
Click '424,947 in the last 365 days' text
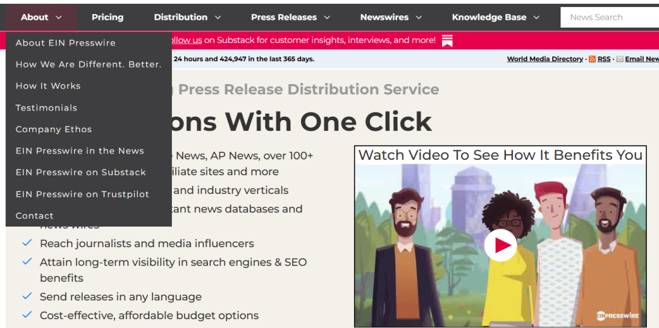pyautogui.click(x=267, y=59)
